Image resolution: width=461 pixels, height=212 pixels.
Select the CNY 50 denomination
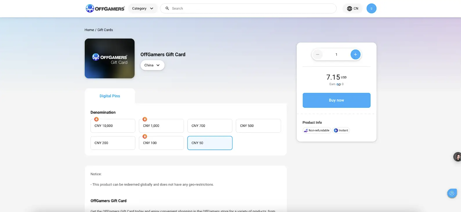210,143
